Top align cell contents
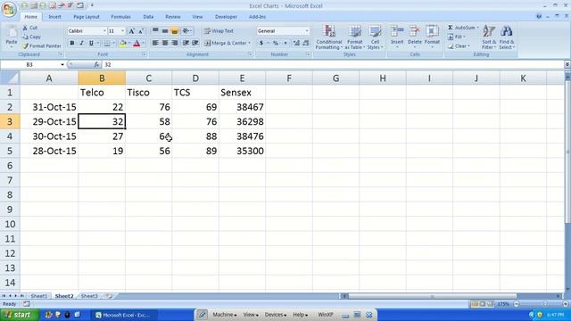 point(155,31)
